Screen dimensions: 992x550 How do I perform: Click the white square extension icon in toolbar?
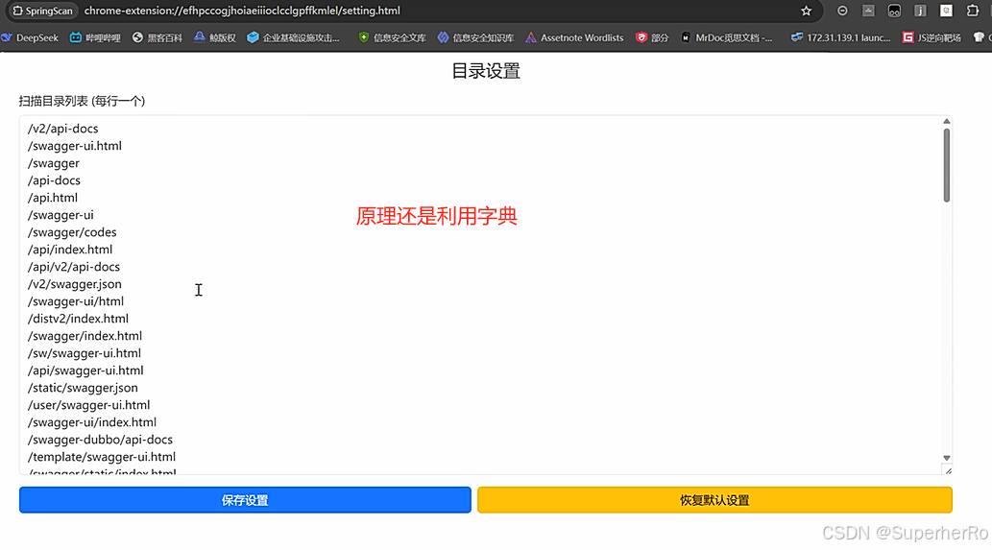point(947,11)
